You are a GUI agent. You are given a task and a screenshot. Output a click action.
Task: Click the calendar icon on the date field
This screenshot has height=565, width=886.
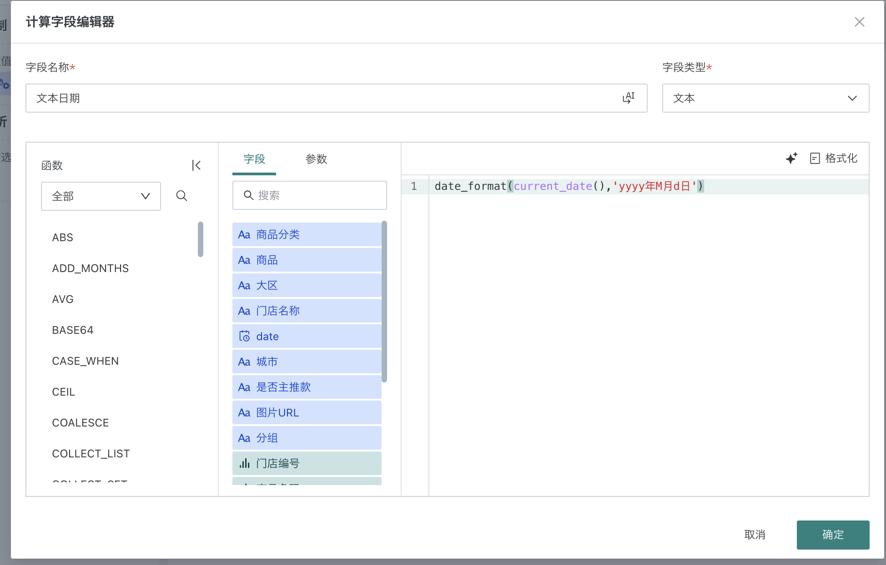coord(245,336)
